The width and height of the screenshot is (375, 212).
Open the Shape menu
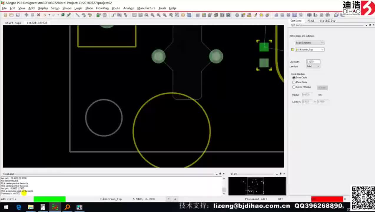(x=67, y=8)
